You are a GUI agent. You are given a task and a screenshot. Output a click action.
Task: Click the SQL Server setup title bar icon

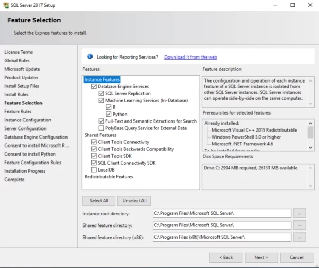pyautogui.click(x=6, y=5)
